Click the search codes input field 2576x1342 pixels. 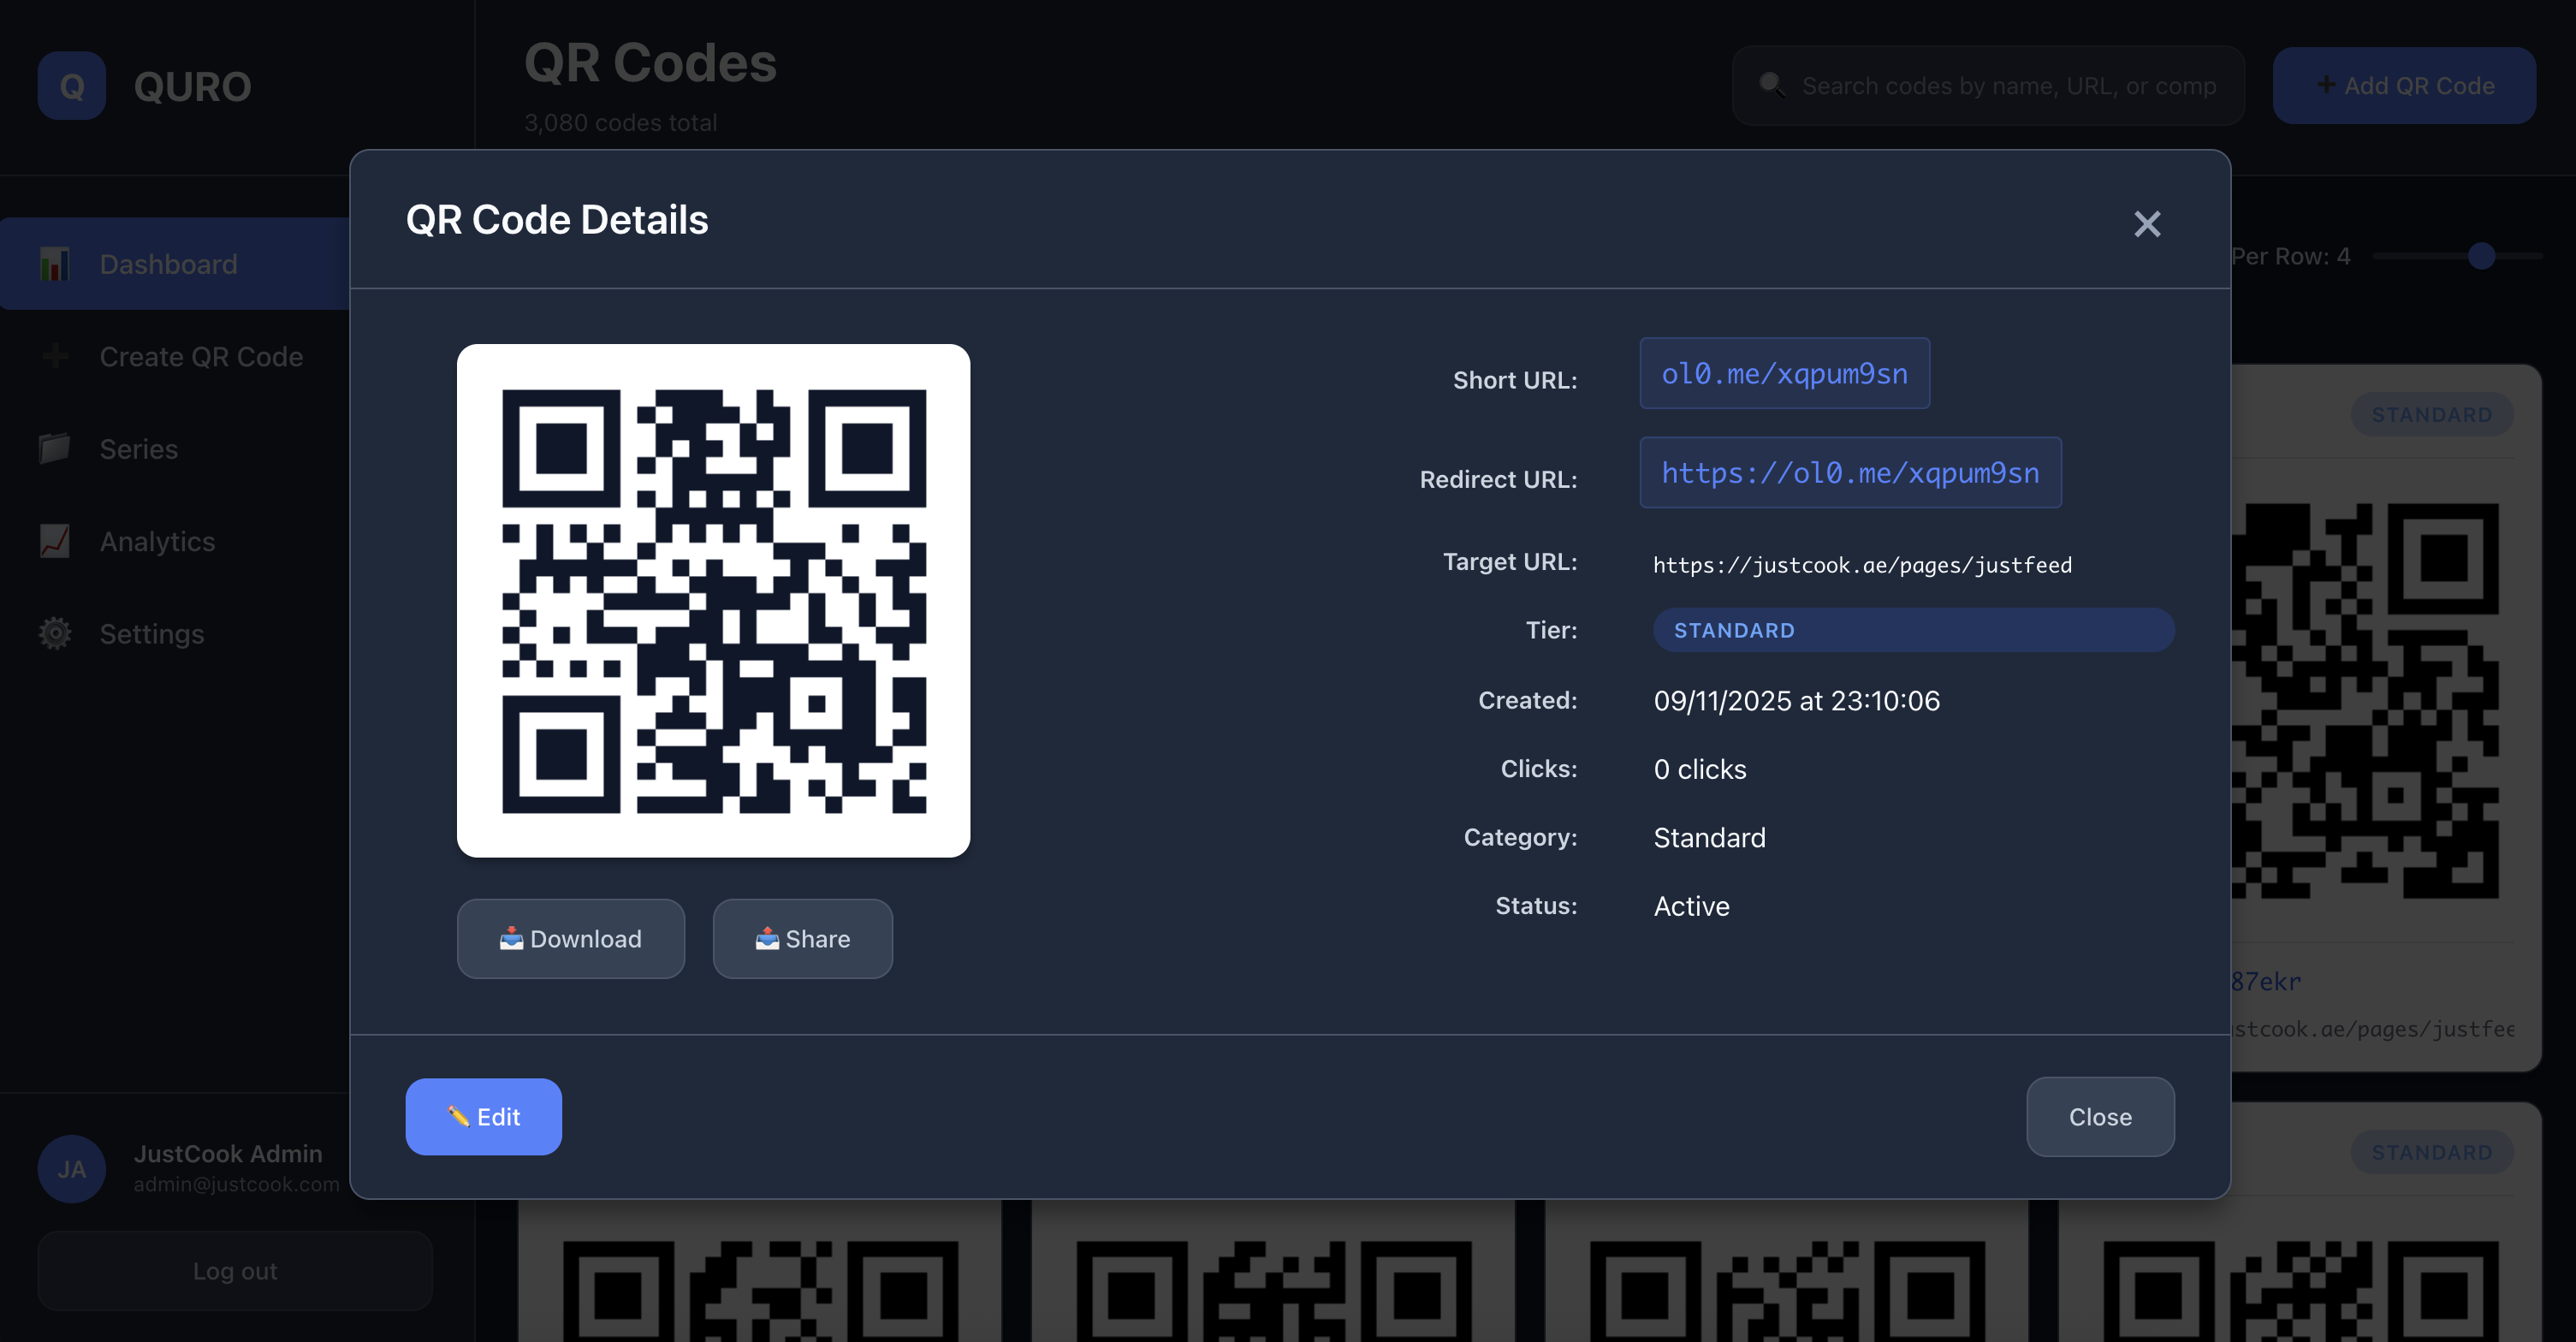click(x=1988, y=86)
